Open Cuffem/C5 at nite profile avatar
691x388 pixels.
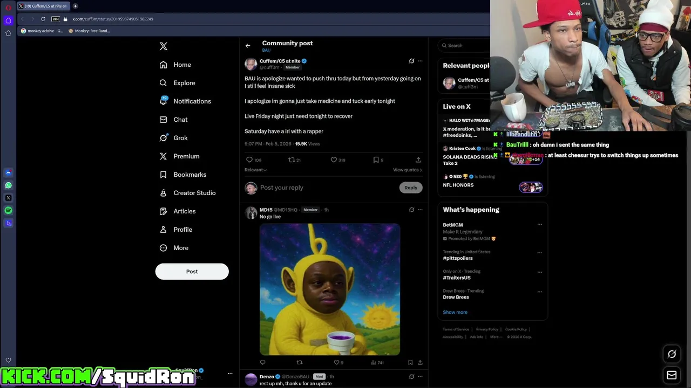click(x=251, y=64)
